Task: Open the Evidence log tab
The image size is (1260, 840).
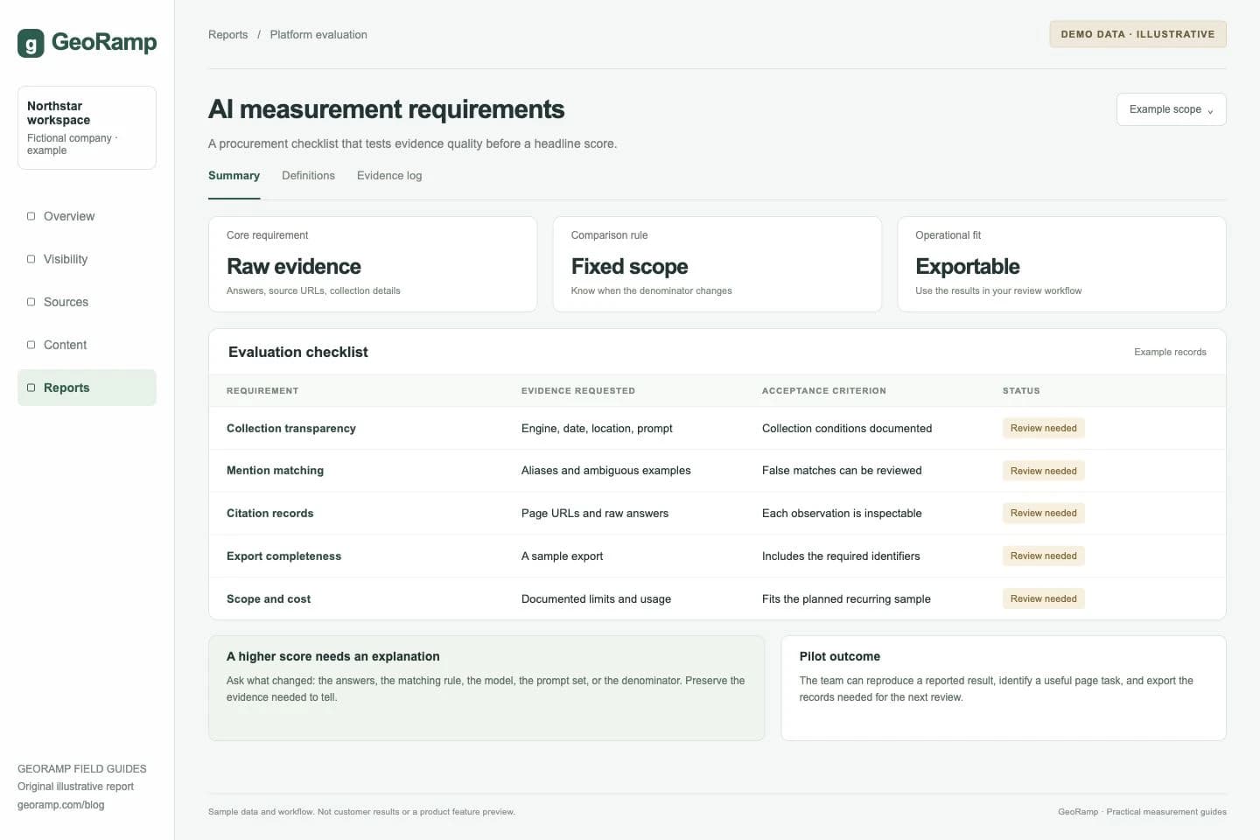Action: (389, 176)
